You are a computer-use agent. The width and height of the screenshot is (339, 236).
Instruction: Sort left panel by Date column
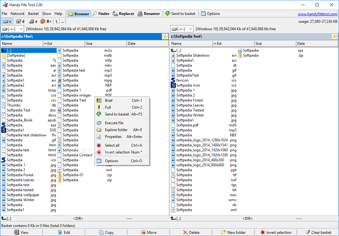tap(147, 44)
